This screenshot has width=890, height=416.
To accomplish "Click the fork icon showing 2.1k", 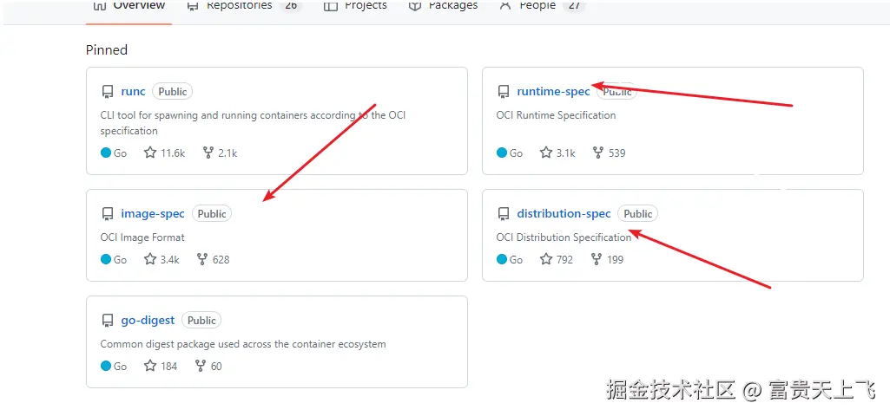I will click(208, 153).
